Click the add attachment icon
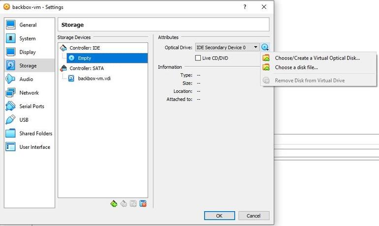This screenshot has height=226, width=379. tap(133, 203)
